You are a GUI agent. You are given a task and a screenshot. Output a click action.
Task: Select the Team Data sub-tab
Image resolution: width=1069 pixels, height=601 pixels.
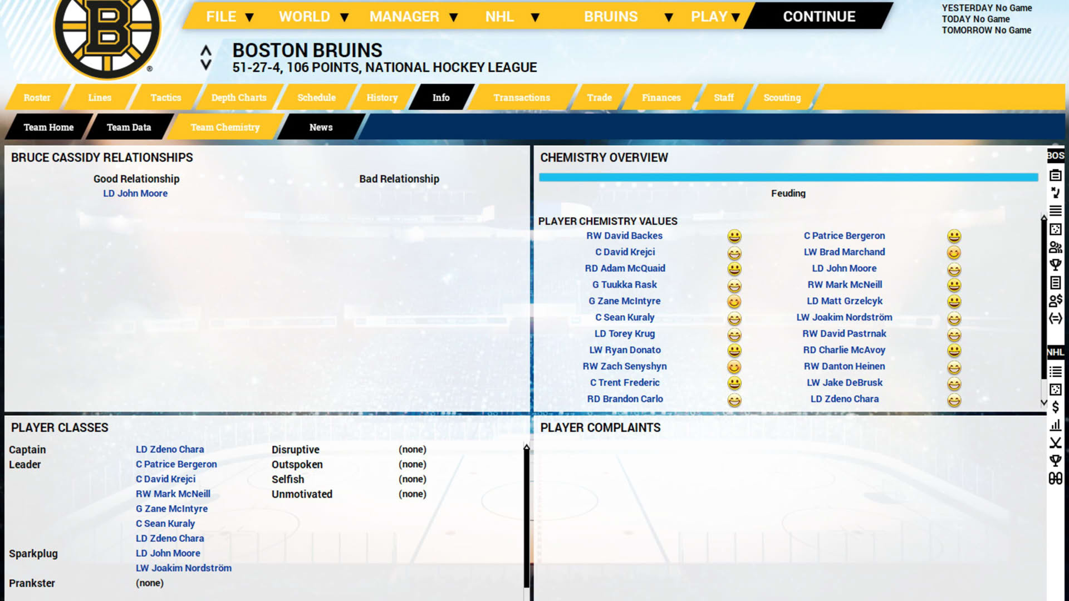[x=129, y=127]
